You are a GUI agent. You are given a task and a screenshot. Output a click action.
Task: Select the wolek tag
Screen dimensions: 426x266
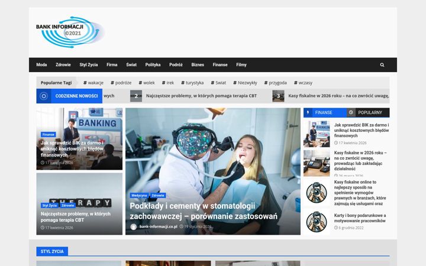[147, 83]
